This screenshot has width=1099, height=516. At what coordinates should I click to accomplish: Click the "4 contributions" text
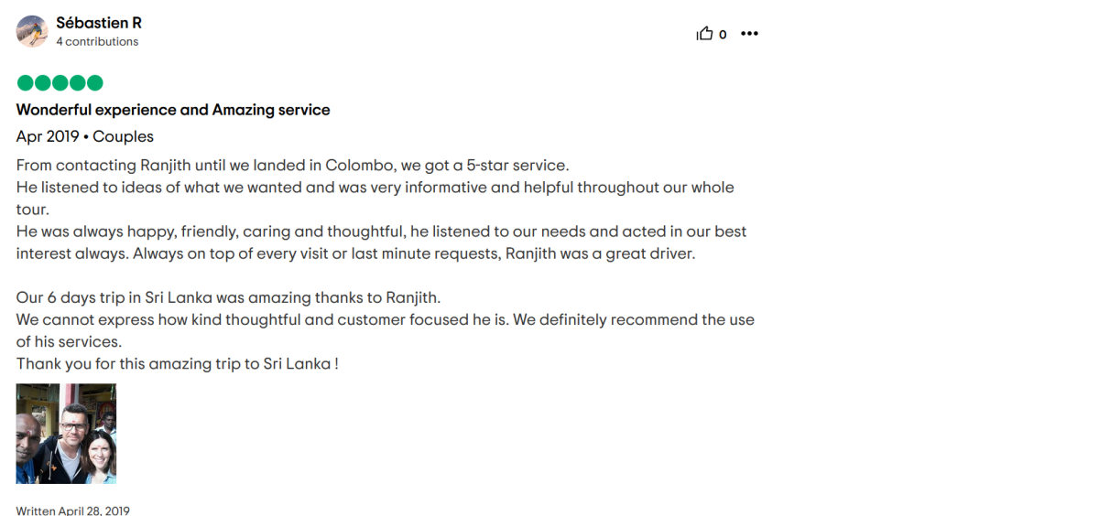coord(97,42)
